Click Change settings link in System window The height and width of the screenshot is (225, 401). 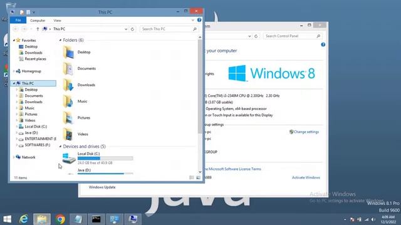pyautogui.click(x=306, y=132)
